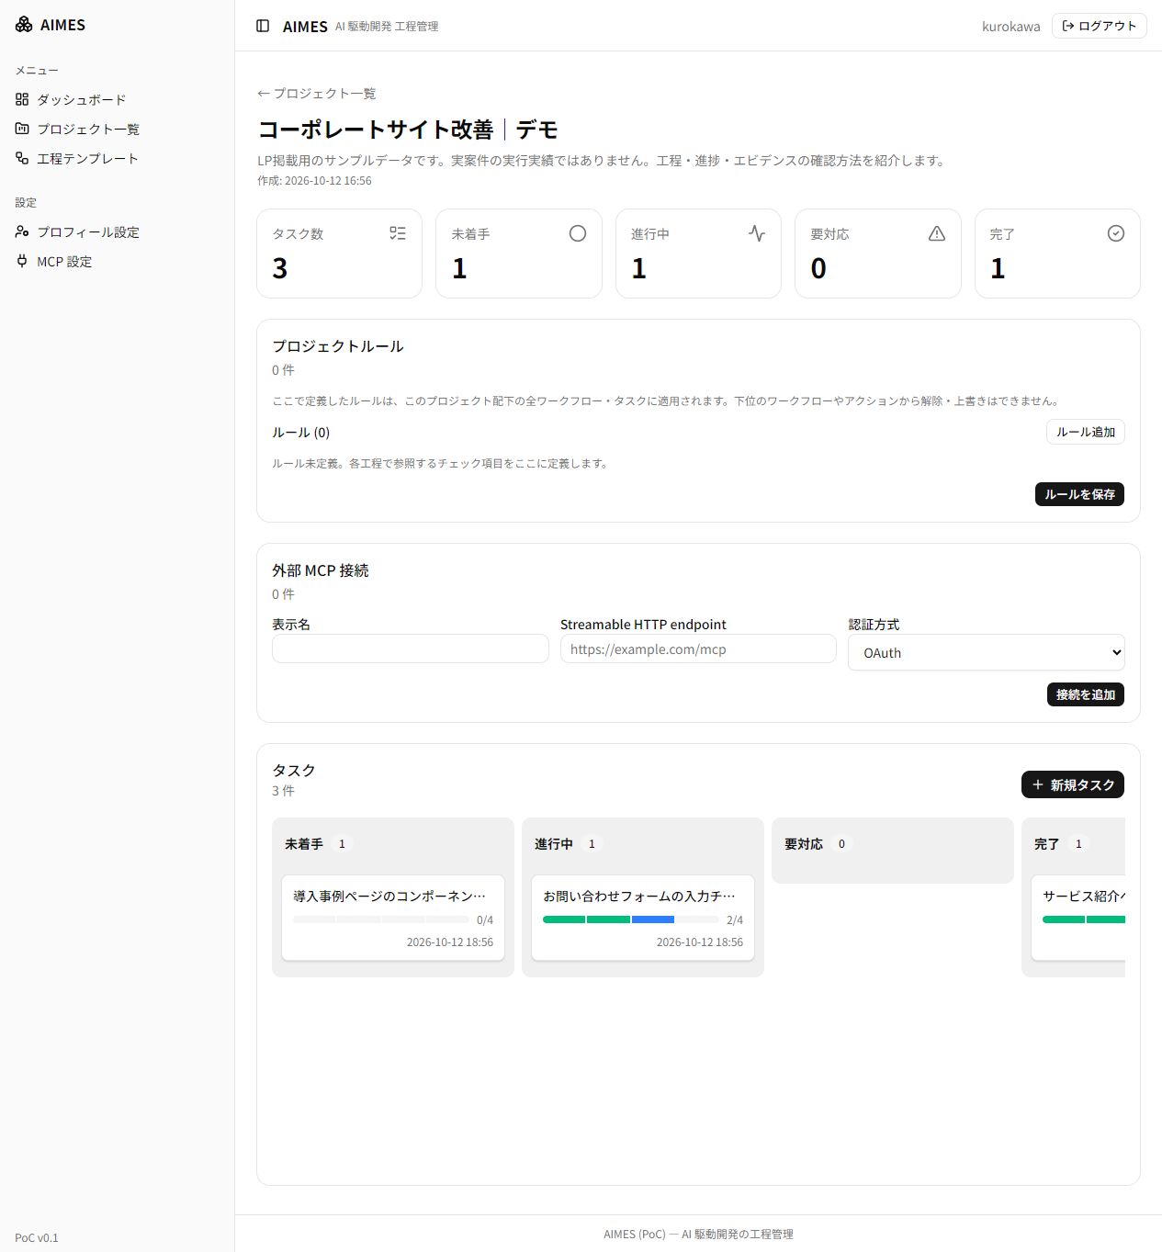The height and width of the screenshot is (1252, 1162).
Task: Click the ルールを保存 button
Action: point(1079,494)
